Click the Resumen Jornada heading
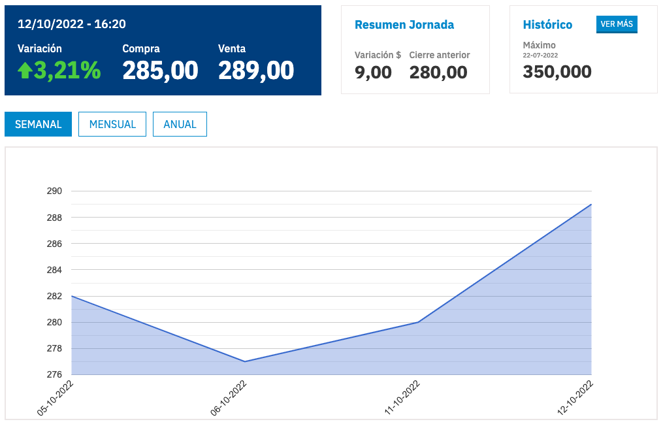The height and width of the screenshot is (426, 663). pyautogui.click(x=404, y=25)
